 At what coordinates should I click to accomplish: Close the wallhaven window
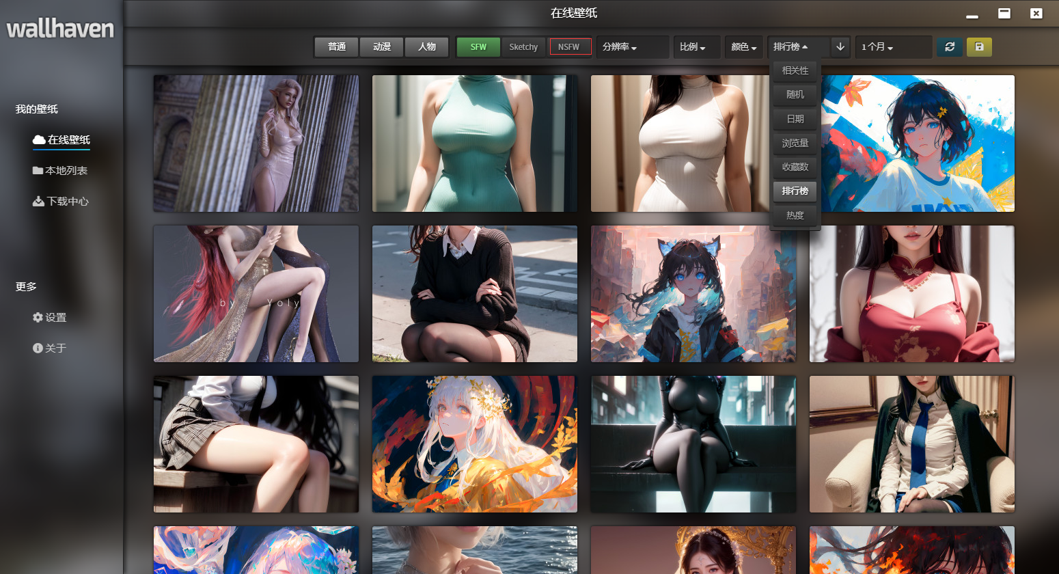pos(1036,14)
